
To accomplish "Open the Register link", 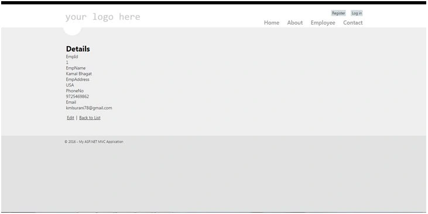I will point(338,13).
